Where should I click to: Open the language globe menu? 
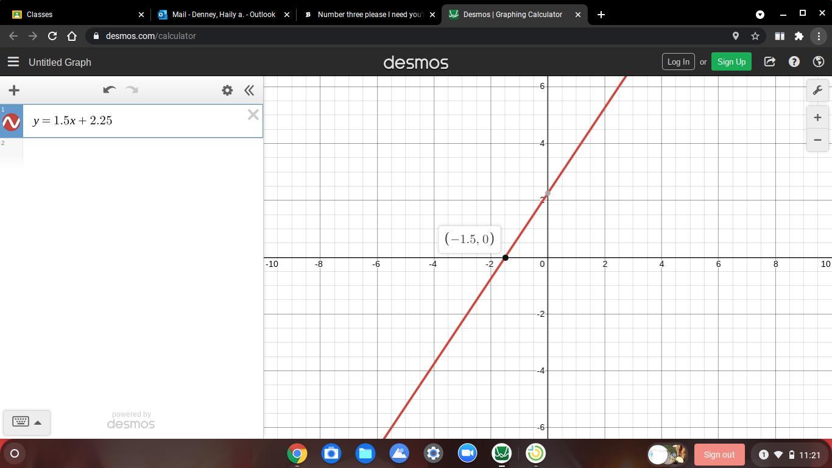point(819,62)
